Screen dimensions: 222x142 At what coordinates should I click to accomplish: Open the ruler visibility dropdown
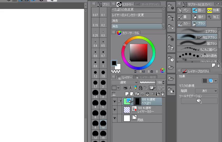pos(161,88)
